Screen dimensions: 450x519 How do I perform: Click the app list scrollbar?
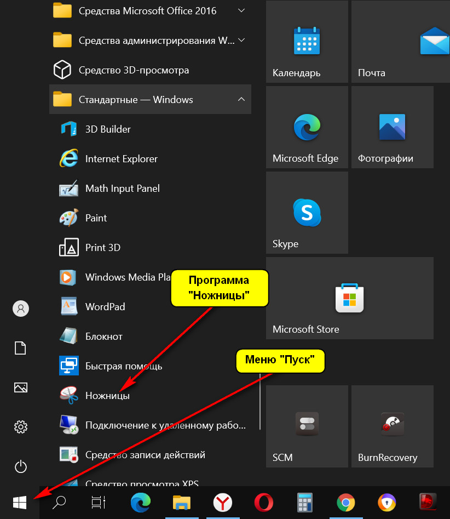[260, 401]
